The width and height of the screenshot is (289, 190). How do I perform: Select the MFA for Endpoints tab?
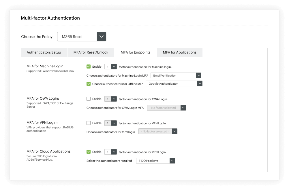[x=135, y=52]
